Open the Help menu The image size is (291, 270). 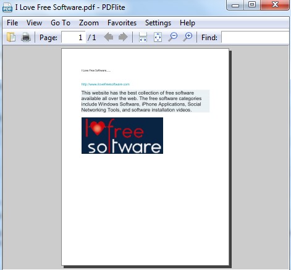pos(187,23)
